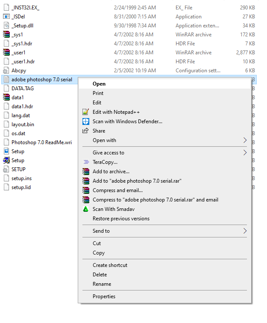Click the Setup installer computer icon
Screen dimensions: 267x323
[6, 160]
